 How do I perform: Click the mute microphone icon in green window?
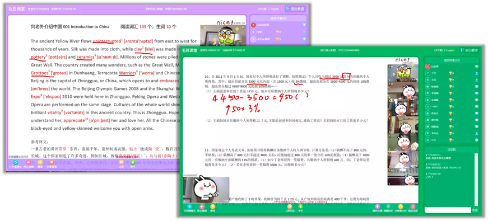tap(212, 206)
